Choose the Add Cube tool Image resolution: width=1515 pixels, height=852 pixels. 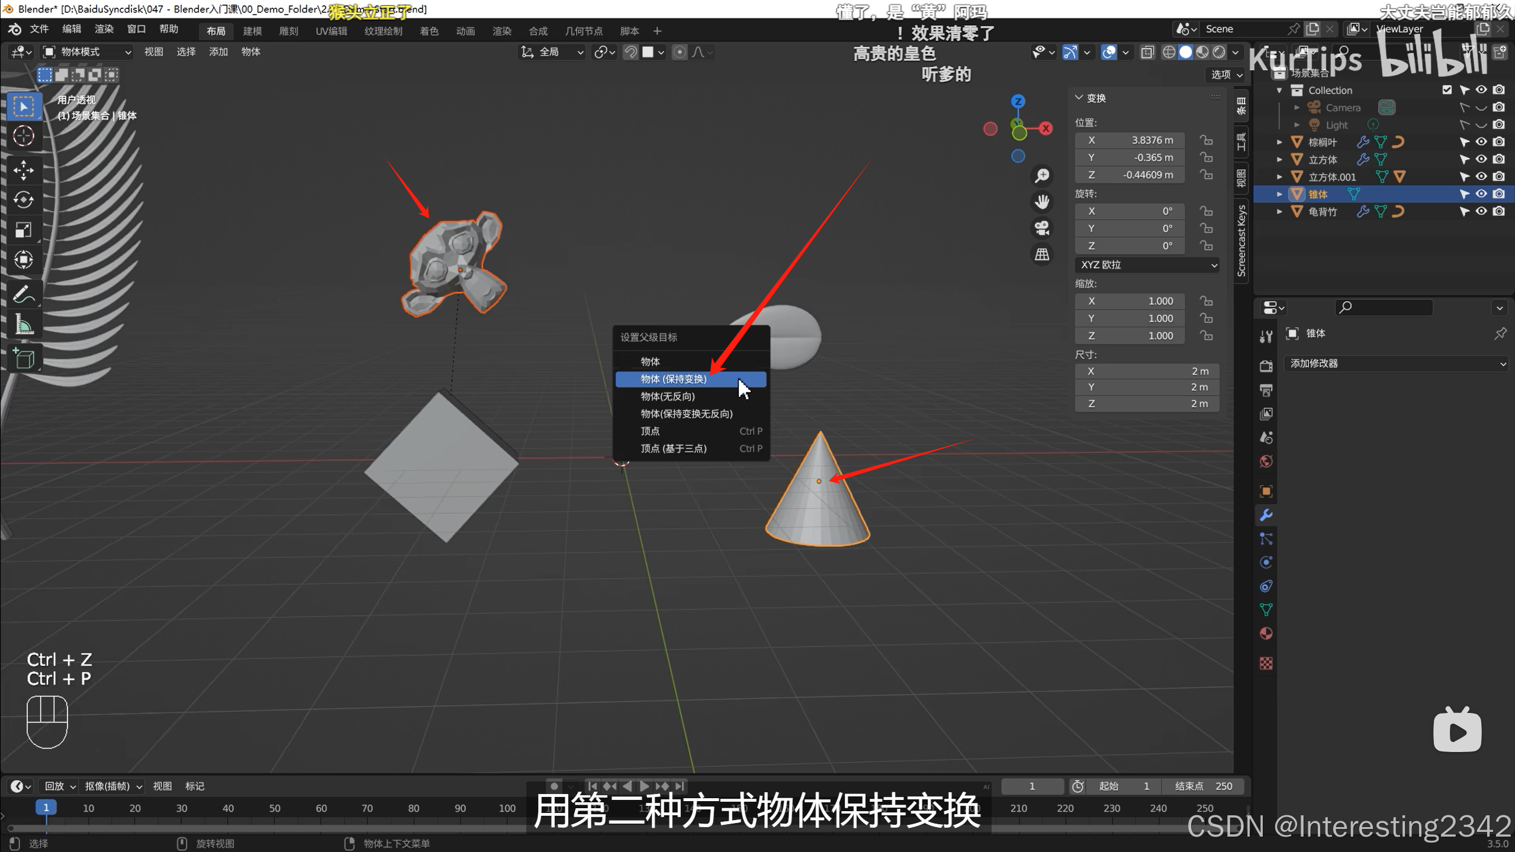point(24,359)
